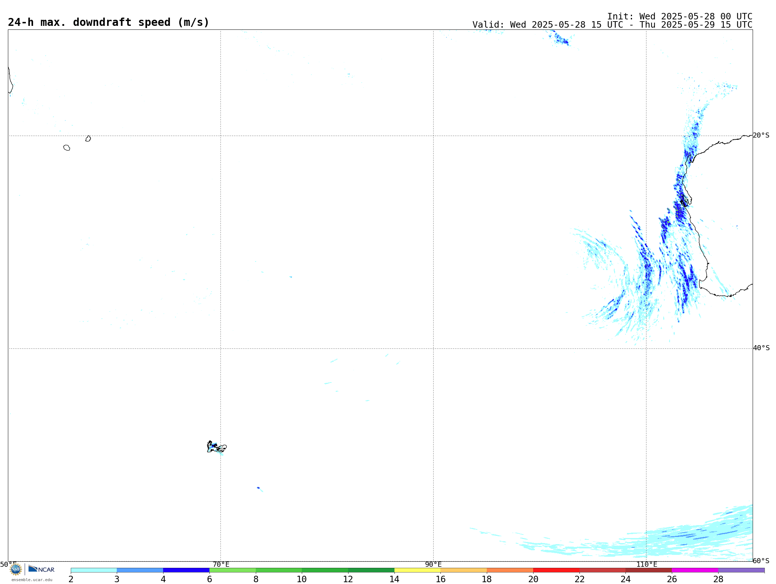Screen dimensions: 776x584
Task: Select the medium blue 3–4 m/s swatch
Action: click(140, 570)
